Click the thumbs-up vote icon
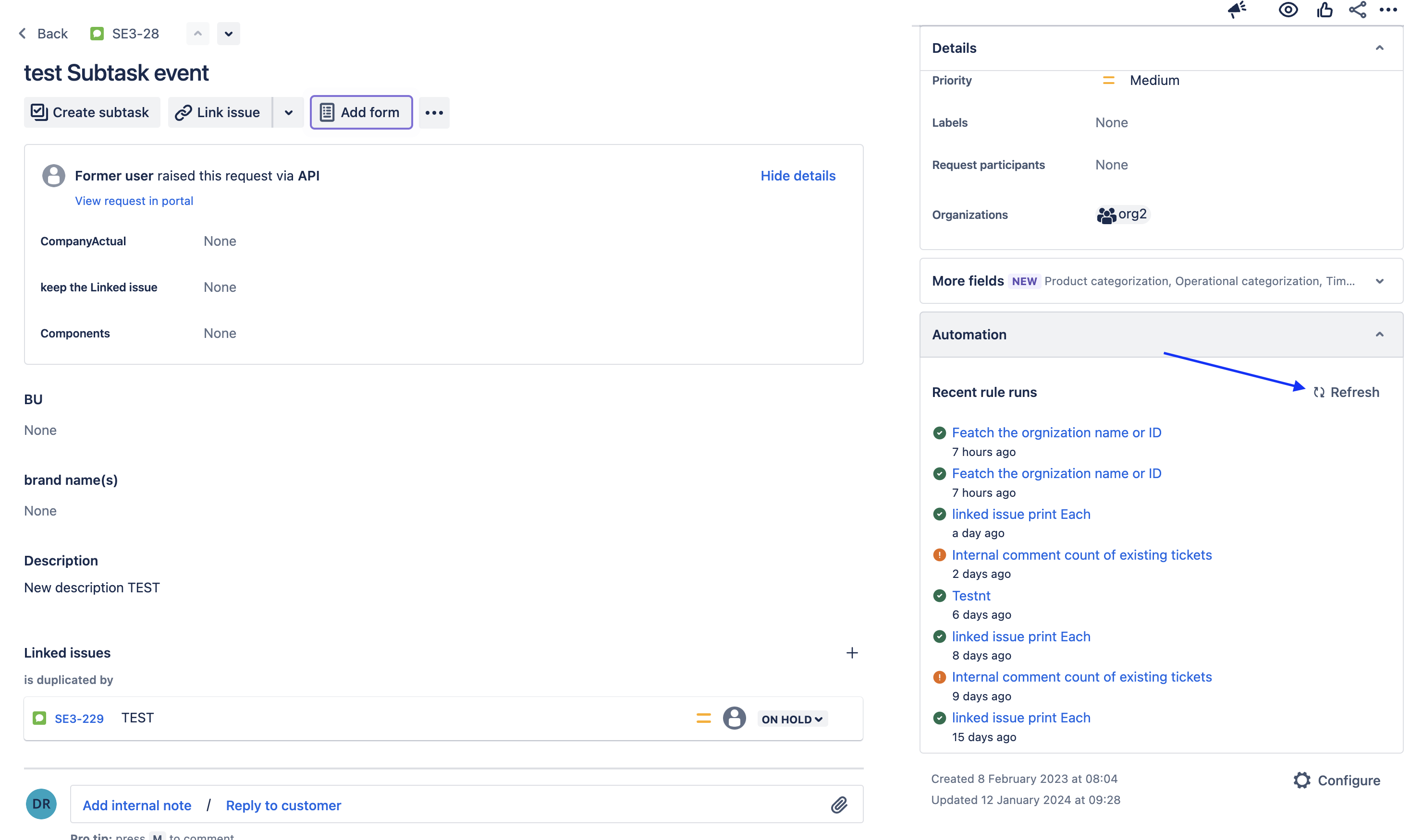The height and width of the screenshot is (840, 1423). [1324, 10]
